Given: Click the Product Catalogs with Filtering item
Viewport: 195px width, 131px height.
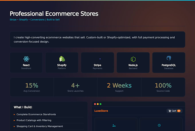Looking at the screenshot, I should pos(34,120).
